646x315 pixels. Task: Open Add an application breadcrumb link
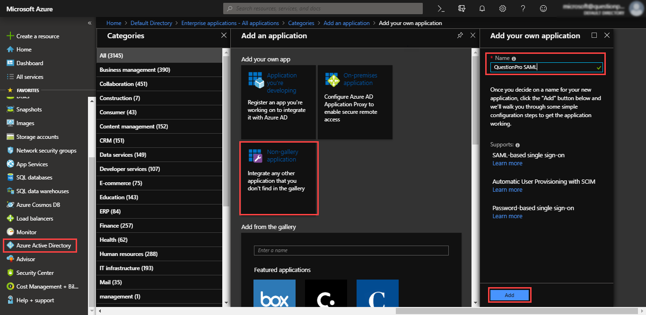[347, 23]
